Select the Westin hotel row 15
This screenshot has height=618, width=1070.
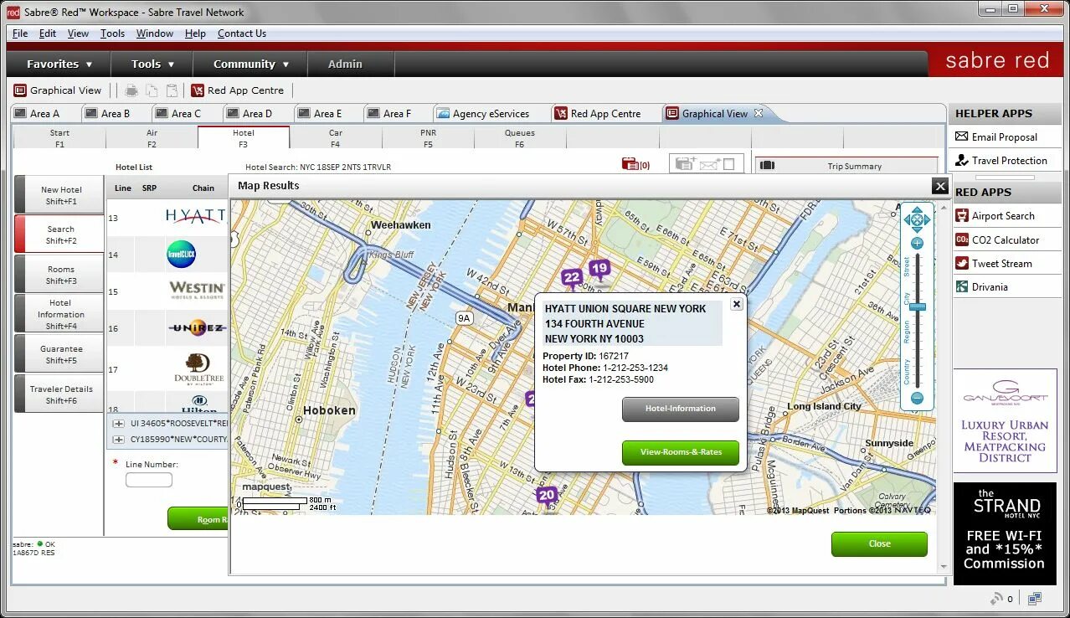click(x=167, y=291)
